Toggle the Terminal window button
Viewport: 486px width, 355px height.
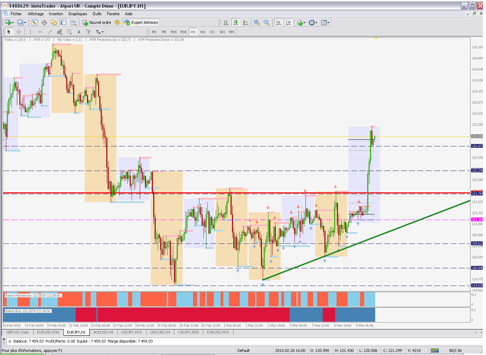(64, 22)
